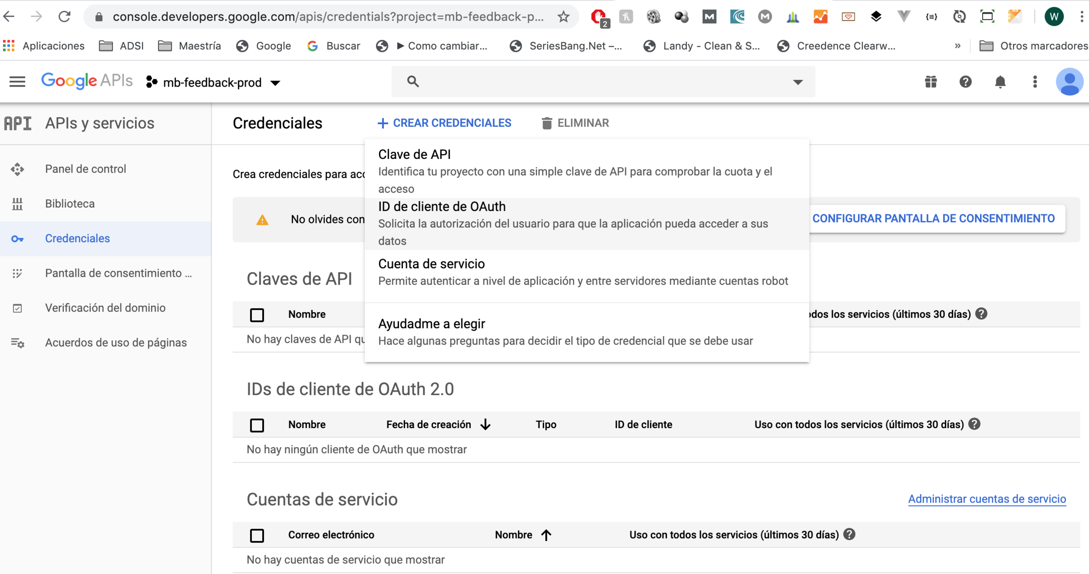Click the notifications bell icon
The image size is (1089, 574).
tap(1000, 82)
